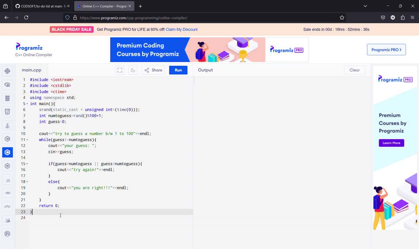Choose the JS compiler in sidebar
Image resolution: width=419 pixels, height=249 pixels.
coord(7,180)
